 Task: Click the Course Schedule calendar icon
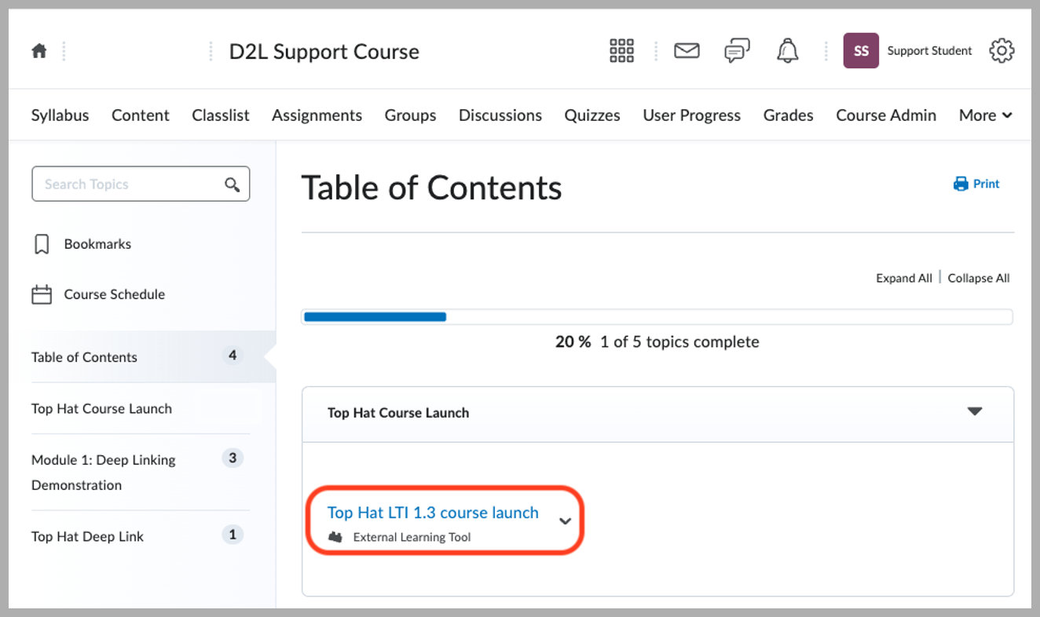pyautogui.click(x=42, y=294)
